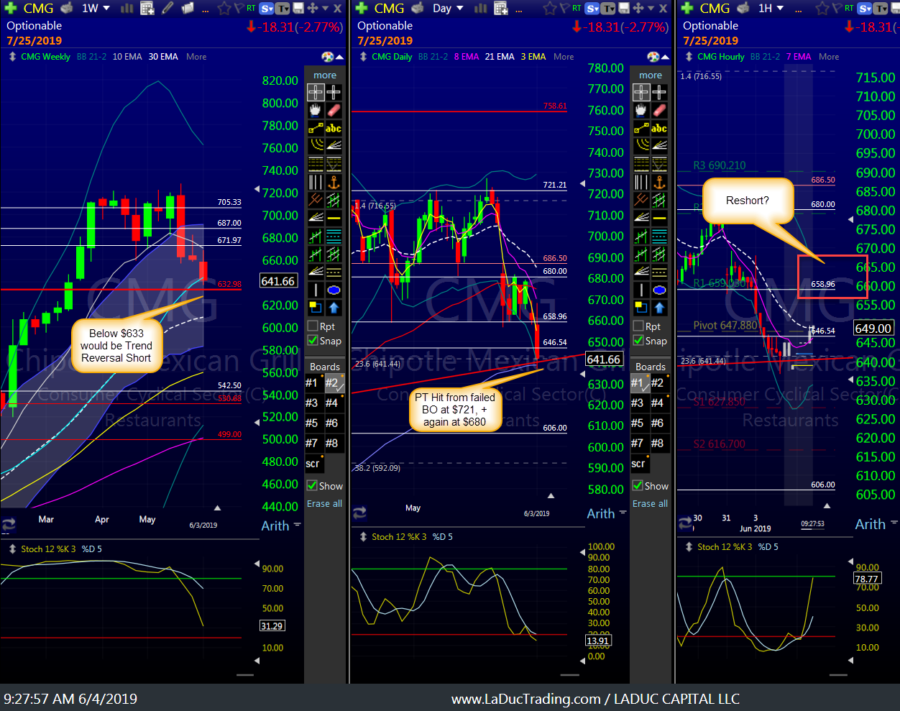Toggle the Rpt checkbox in weekly toolbox
This screenshot has height=711, width=900.
click(x=313, y=326)
